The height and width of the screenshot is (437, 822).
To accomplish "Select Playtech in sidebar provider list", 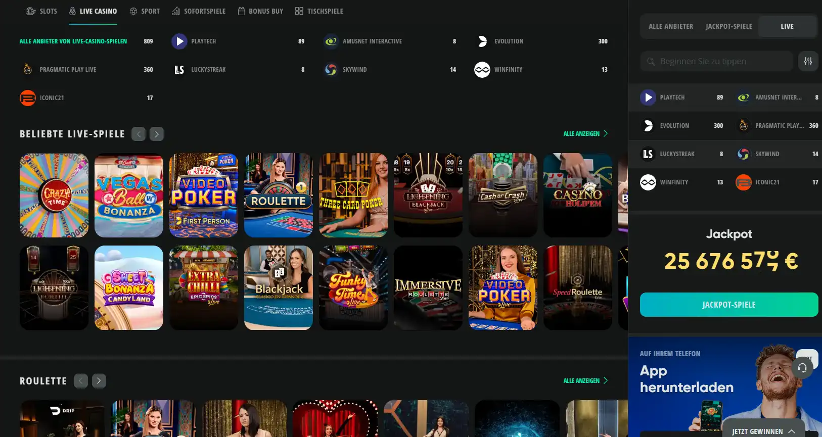I will [682, 98].
